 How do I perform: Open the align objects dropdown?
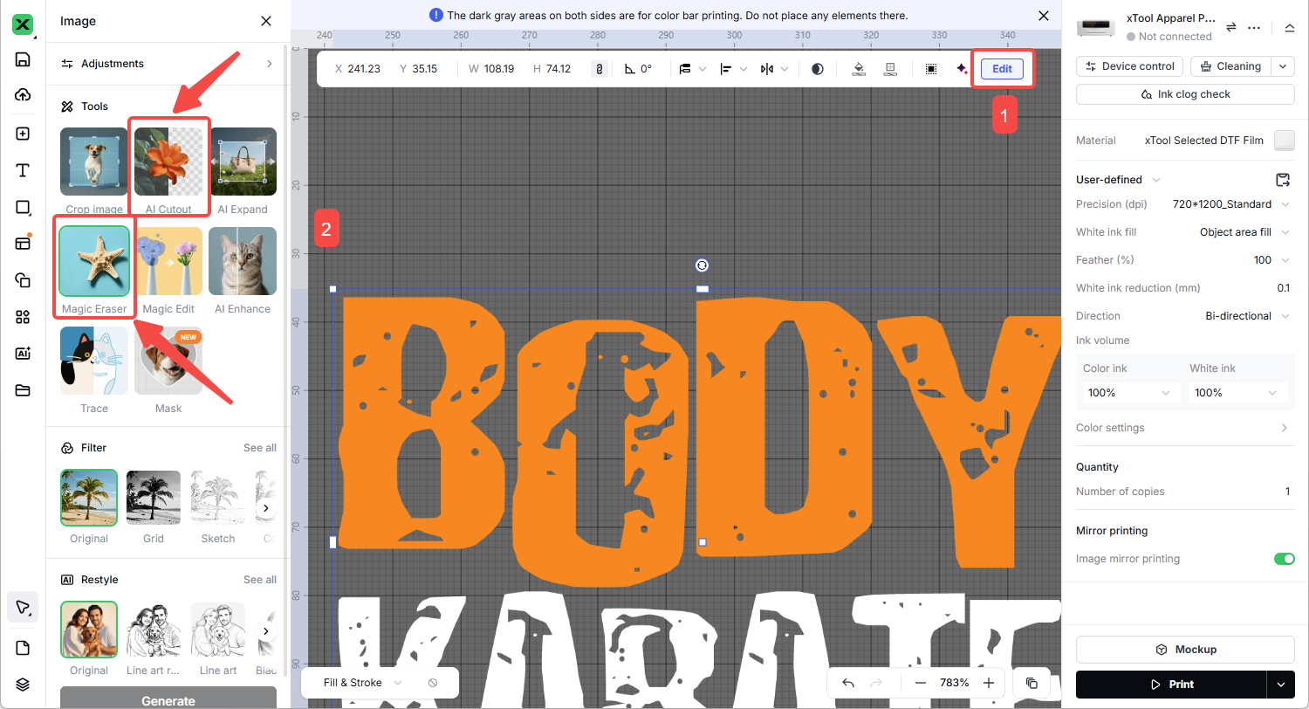coord(733,69)
